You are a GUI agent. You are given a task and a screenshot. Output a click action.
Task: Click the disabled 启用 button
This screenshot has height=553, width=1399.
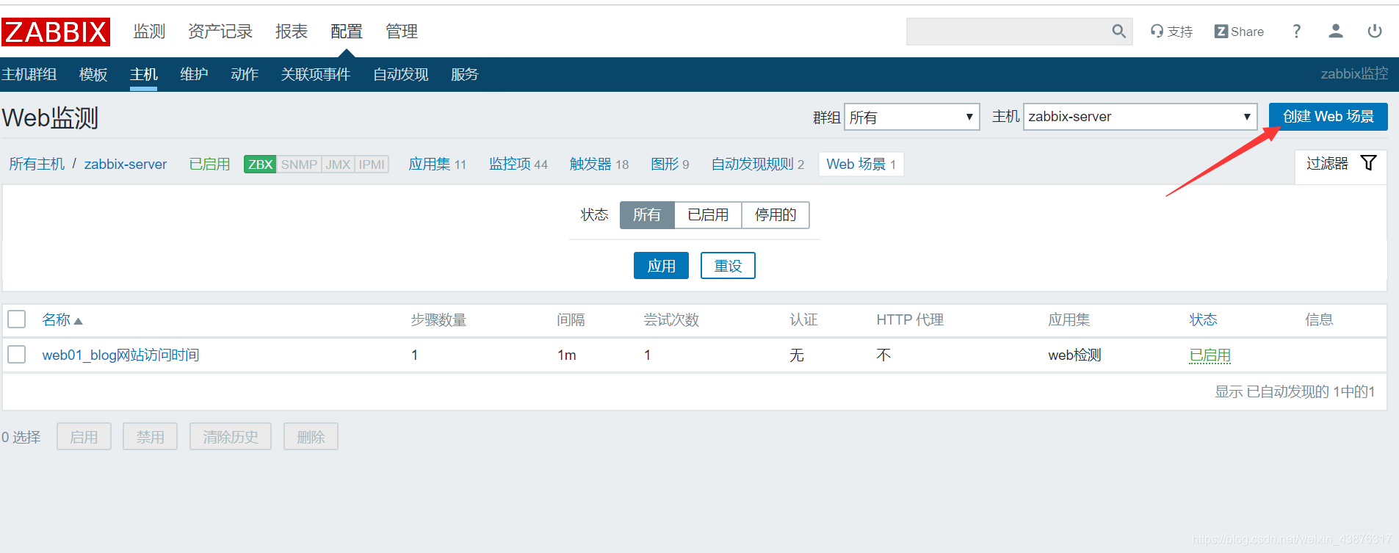pos(84,437)
